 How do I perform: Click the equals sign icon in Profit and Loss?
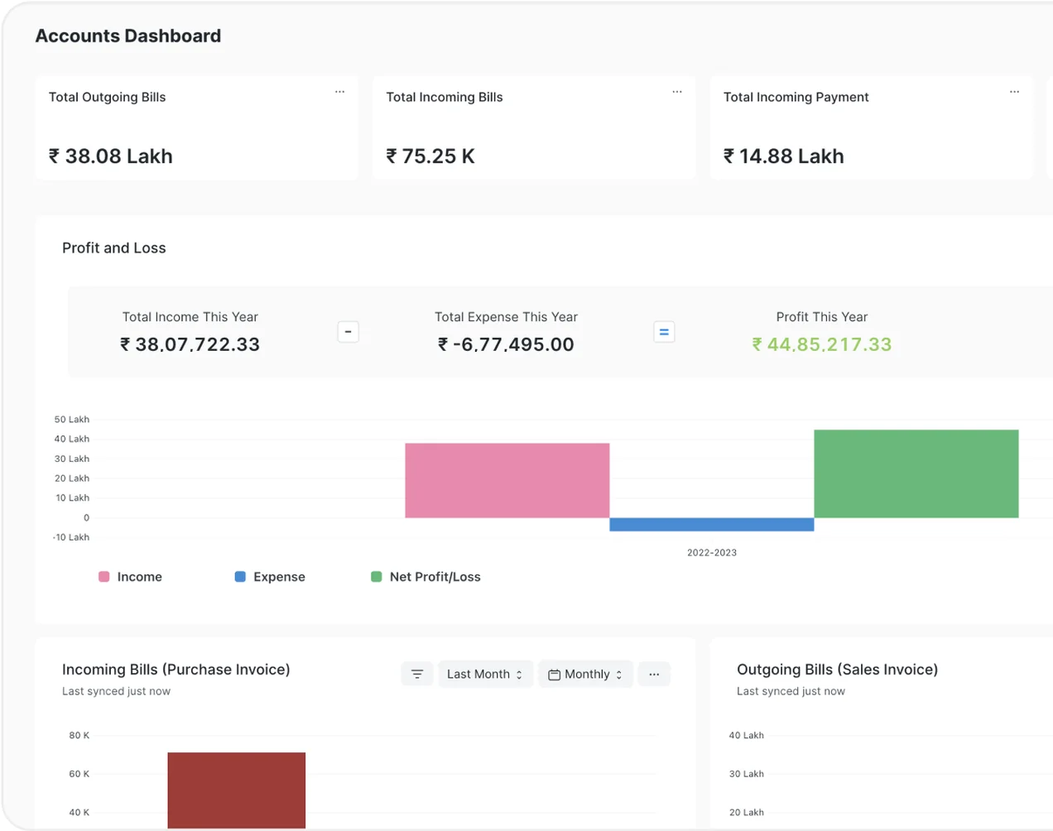click(664, 332)
